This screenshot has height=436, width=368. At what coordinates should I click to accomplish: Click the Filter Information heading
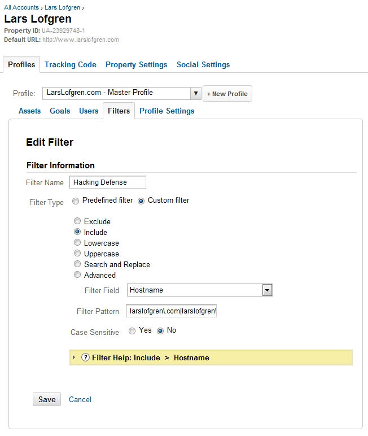[x=60, y=165]
